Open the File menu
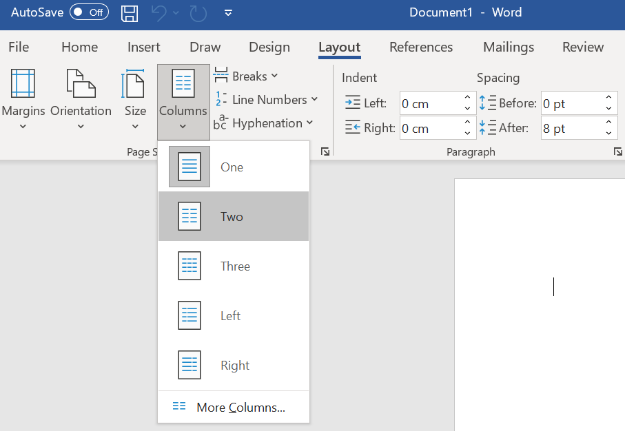Image resolution: width=625 pixels, height=431 pixels. (x=19, y=48)
